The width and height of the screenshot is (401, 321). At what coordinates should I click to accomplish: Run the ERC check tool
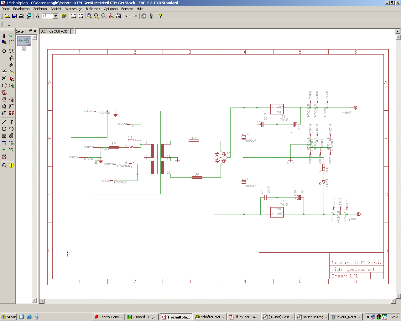[x=4, y=165]
